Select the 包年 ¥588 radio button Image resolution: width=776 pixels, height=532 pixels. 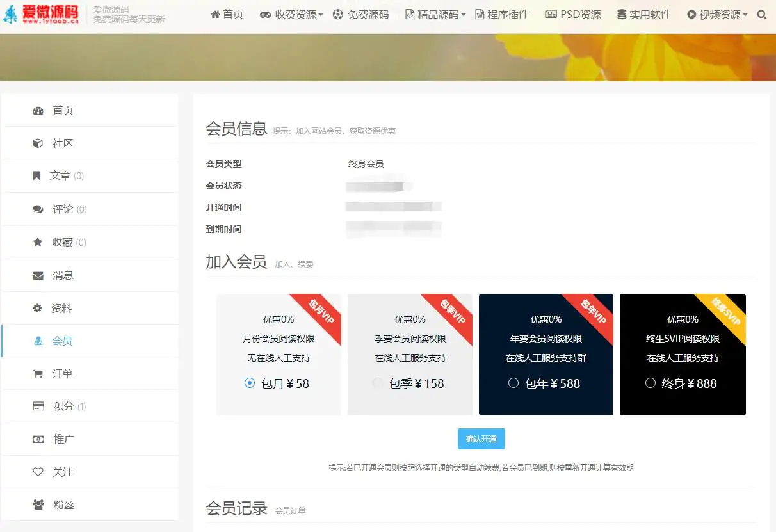[513, 383]
